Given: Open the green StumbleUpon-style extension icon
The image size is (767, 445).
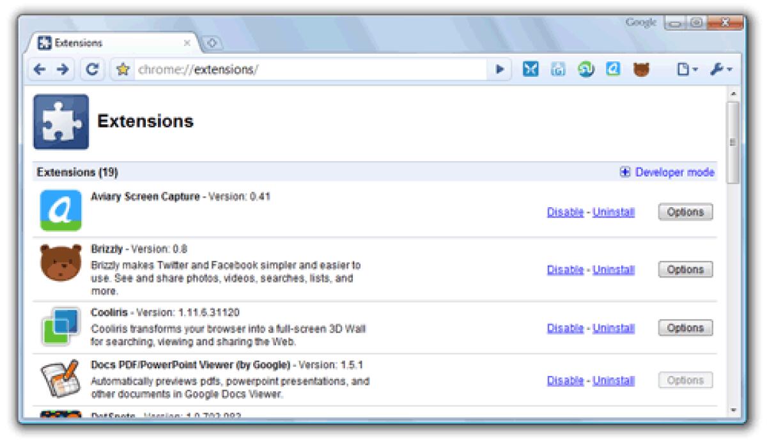Looking at the screenshot, I should point(585,70).
